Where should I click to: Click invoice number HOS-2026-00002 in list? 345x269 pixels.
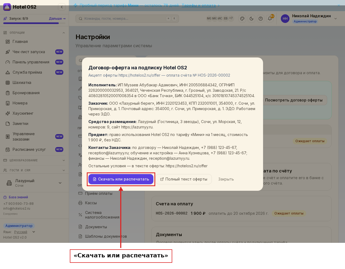[x=172, y=213]
